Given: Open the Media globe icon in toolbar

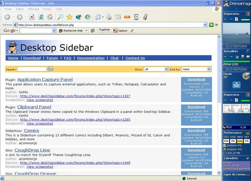Looking at the screenshot, I should click(79, 17).
